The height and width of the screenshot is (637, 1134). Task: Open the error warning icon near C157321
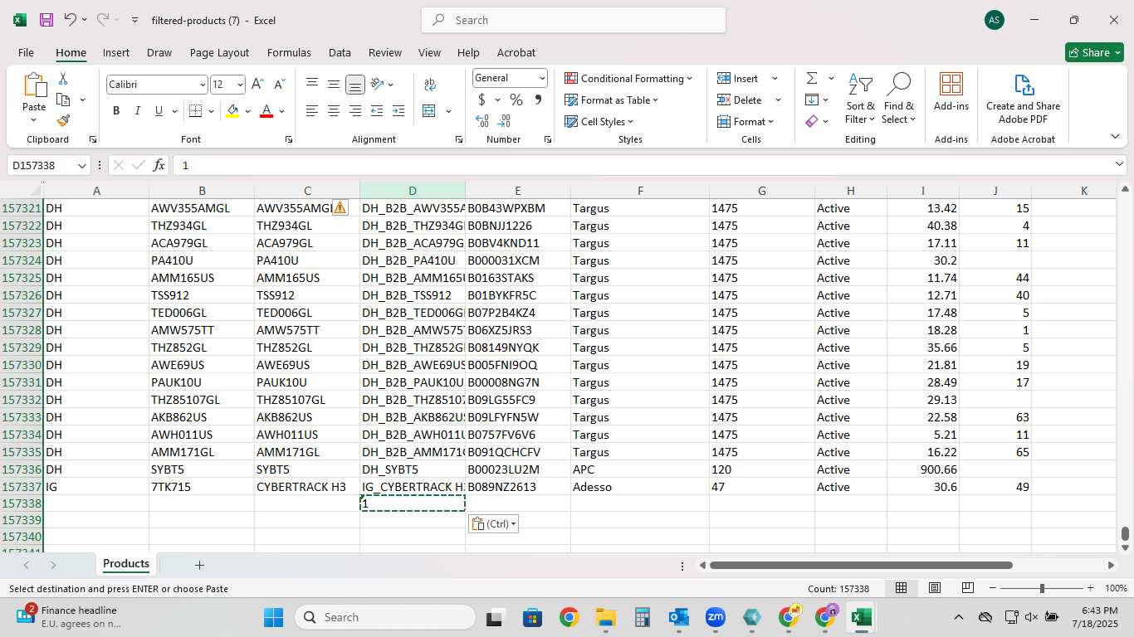[340, 207]
